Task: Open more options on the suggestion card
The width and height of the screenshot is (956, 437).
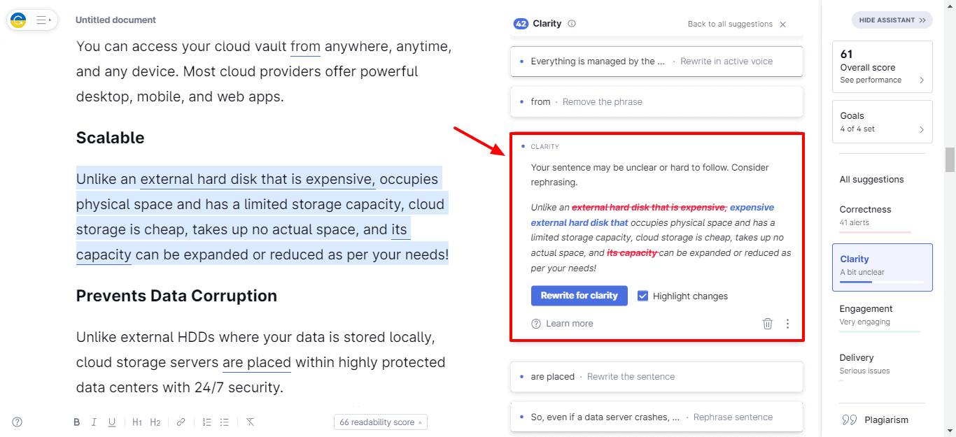Action: [787, 324]
